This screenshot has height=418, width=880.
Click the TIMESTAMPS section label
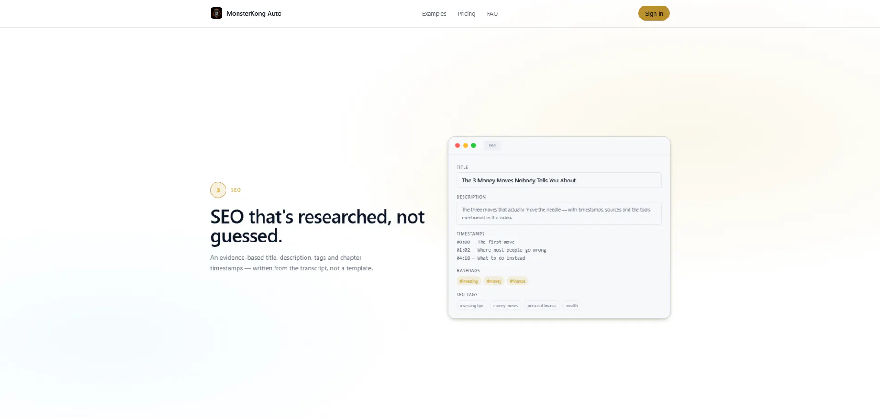(471, 234)
